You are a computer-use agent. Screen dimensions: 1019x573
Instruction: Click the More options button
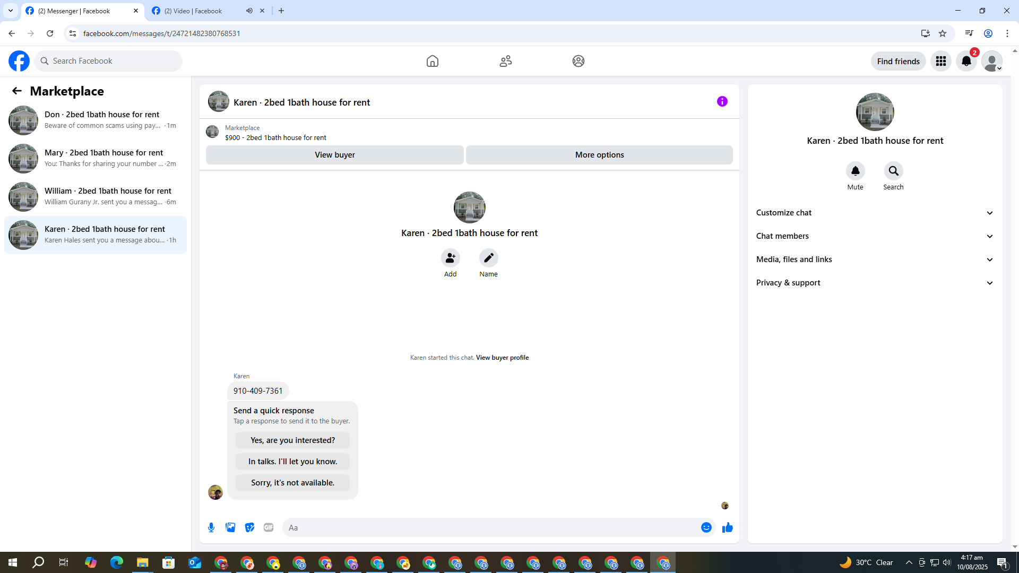click(600, 155)
